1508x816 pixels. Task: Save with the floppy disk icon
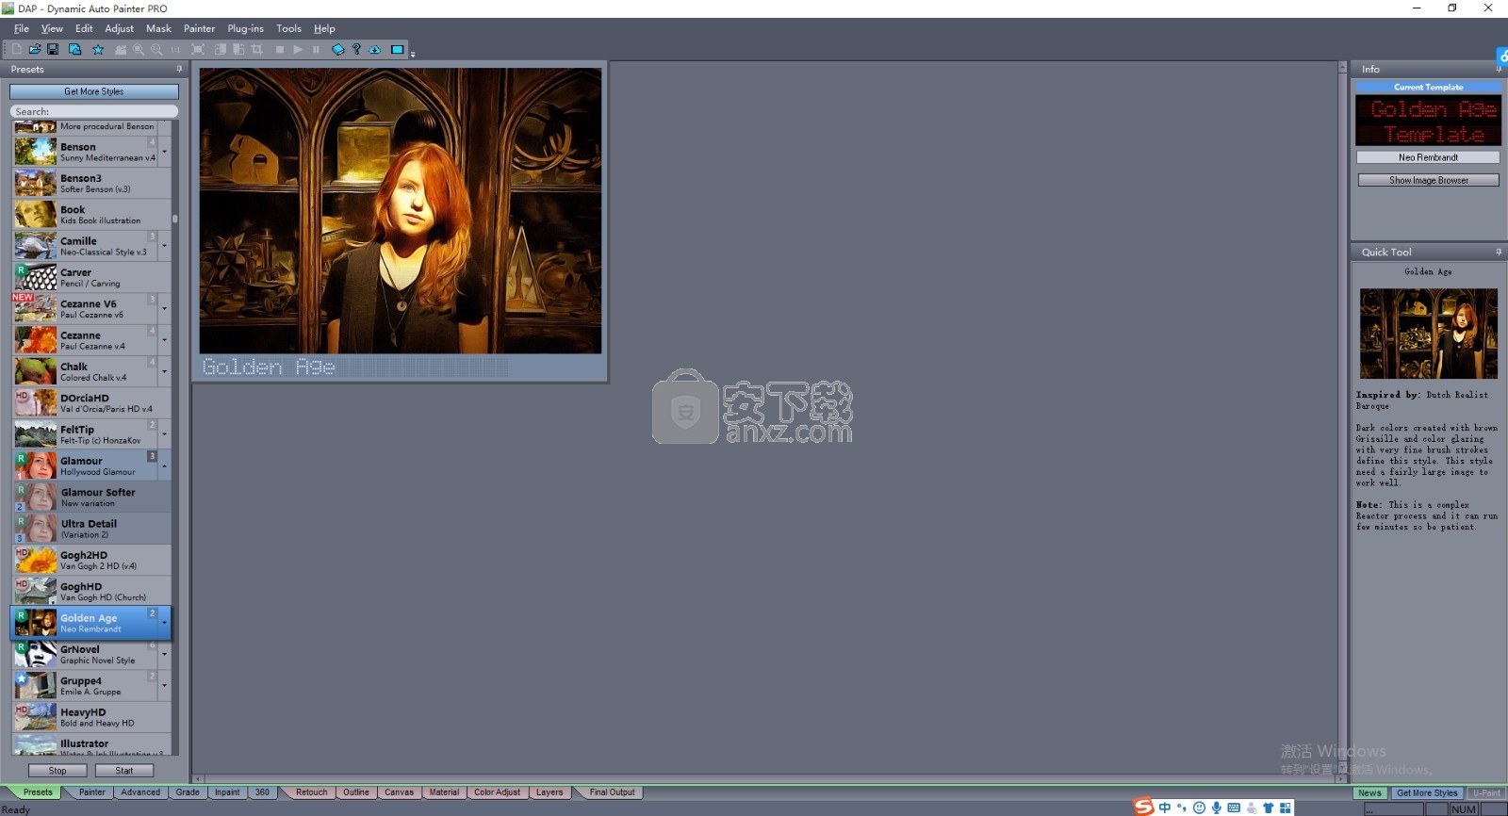coord(53,49)
